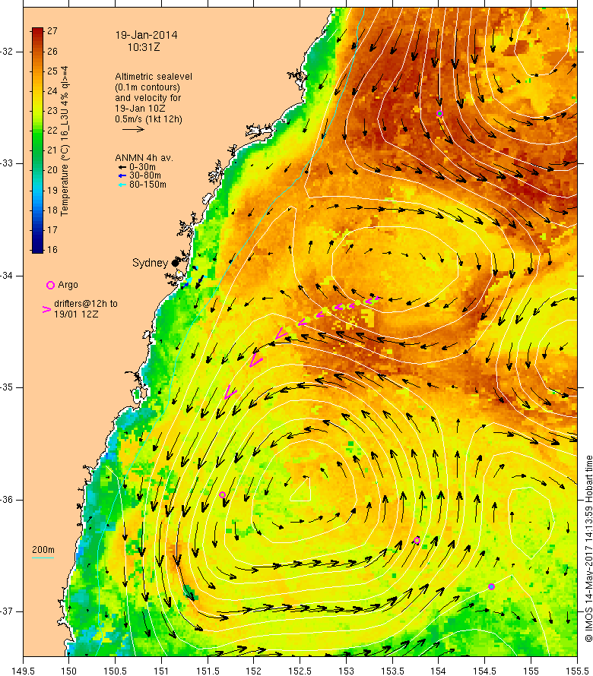Click the 153.5 longitude axis label
The width and height of the screenshot is (593, 676).
(x=392, y=671)
